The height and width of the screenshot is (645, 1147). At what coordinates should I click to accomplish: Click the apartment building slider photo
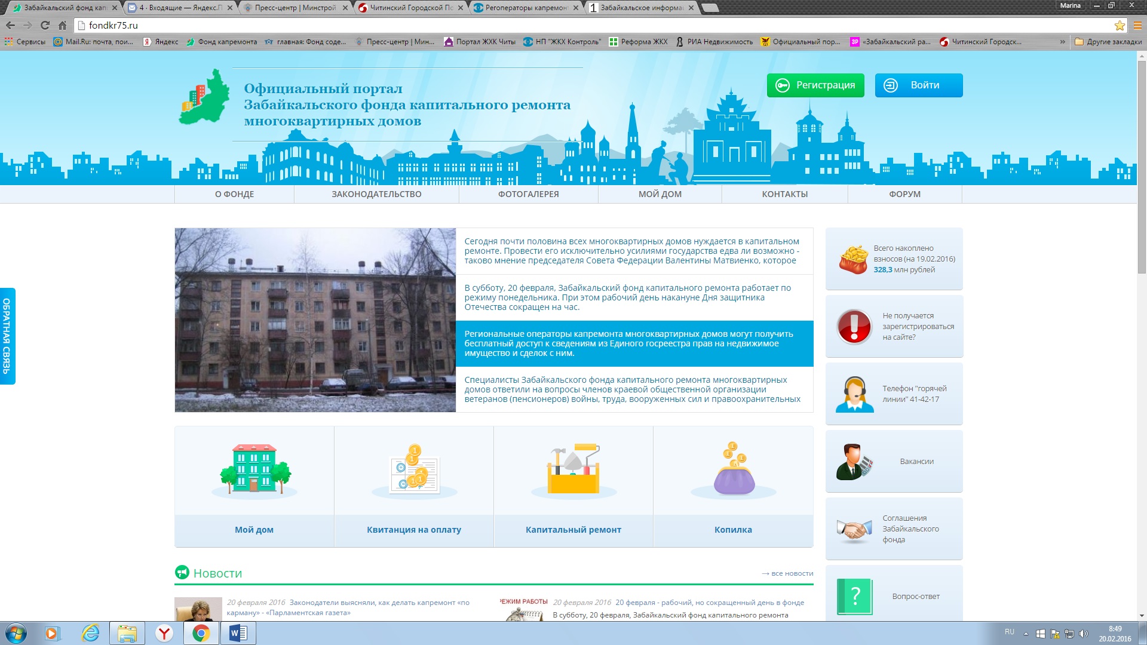pos(315,320)
